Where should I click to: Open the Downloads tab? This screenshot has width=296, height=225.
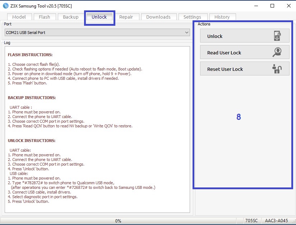click(x=158, y=17)
